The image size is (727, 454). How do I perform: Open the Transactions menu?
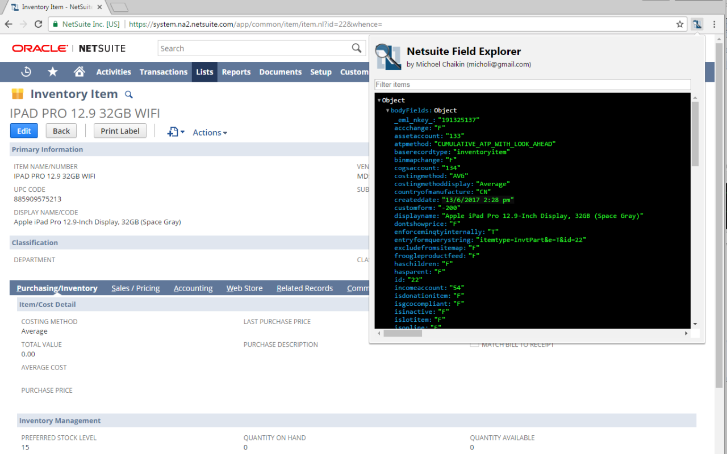164,72
